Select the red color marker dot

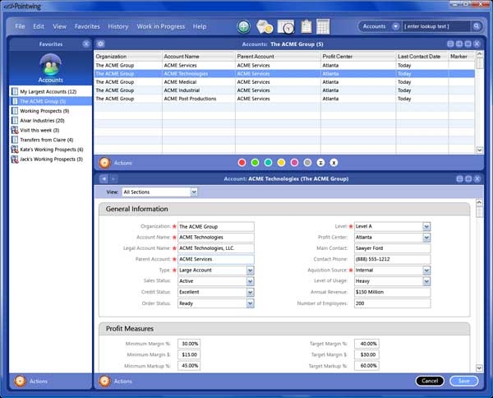point(242,163)
